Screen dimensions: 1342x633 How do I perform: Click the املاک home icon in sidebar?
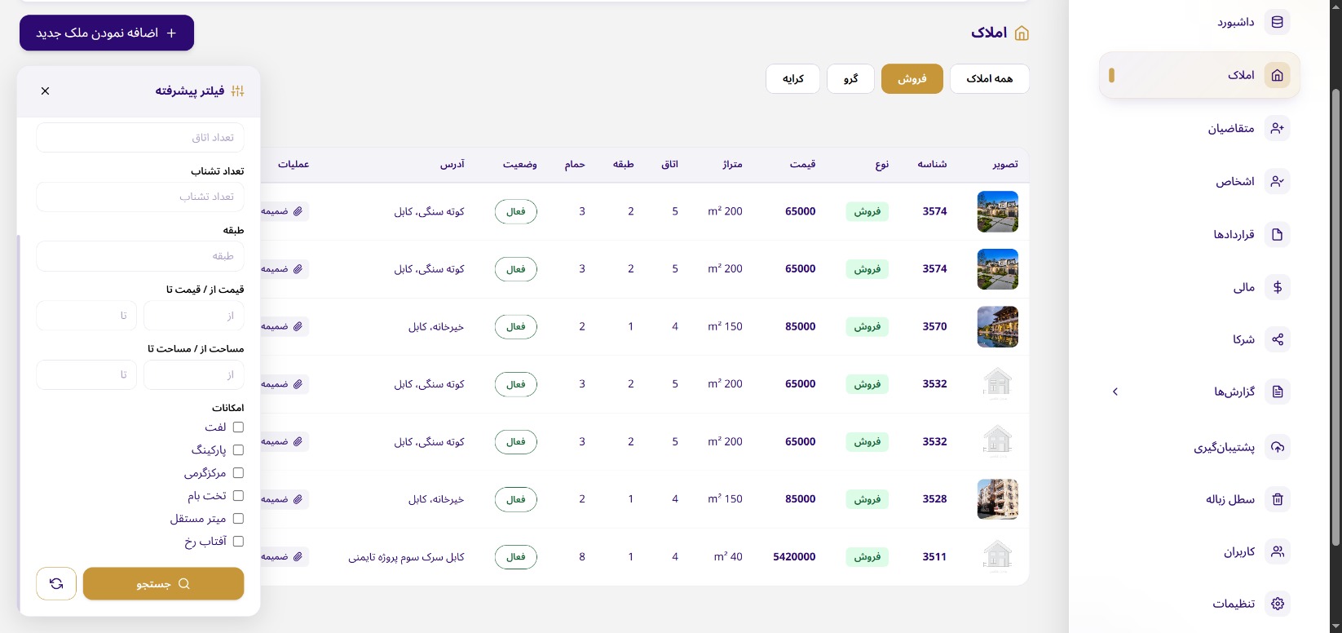1277,75
